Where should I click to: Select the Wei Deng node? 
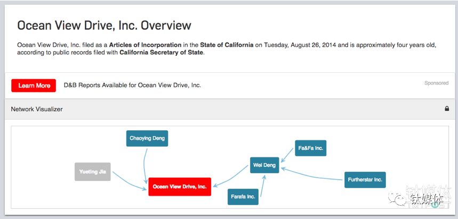point(264,165)
